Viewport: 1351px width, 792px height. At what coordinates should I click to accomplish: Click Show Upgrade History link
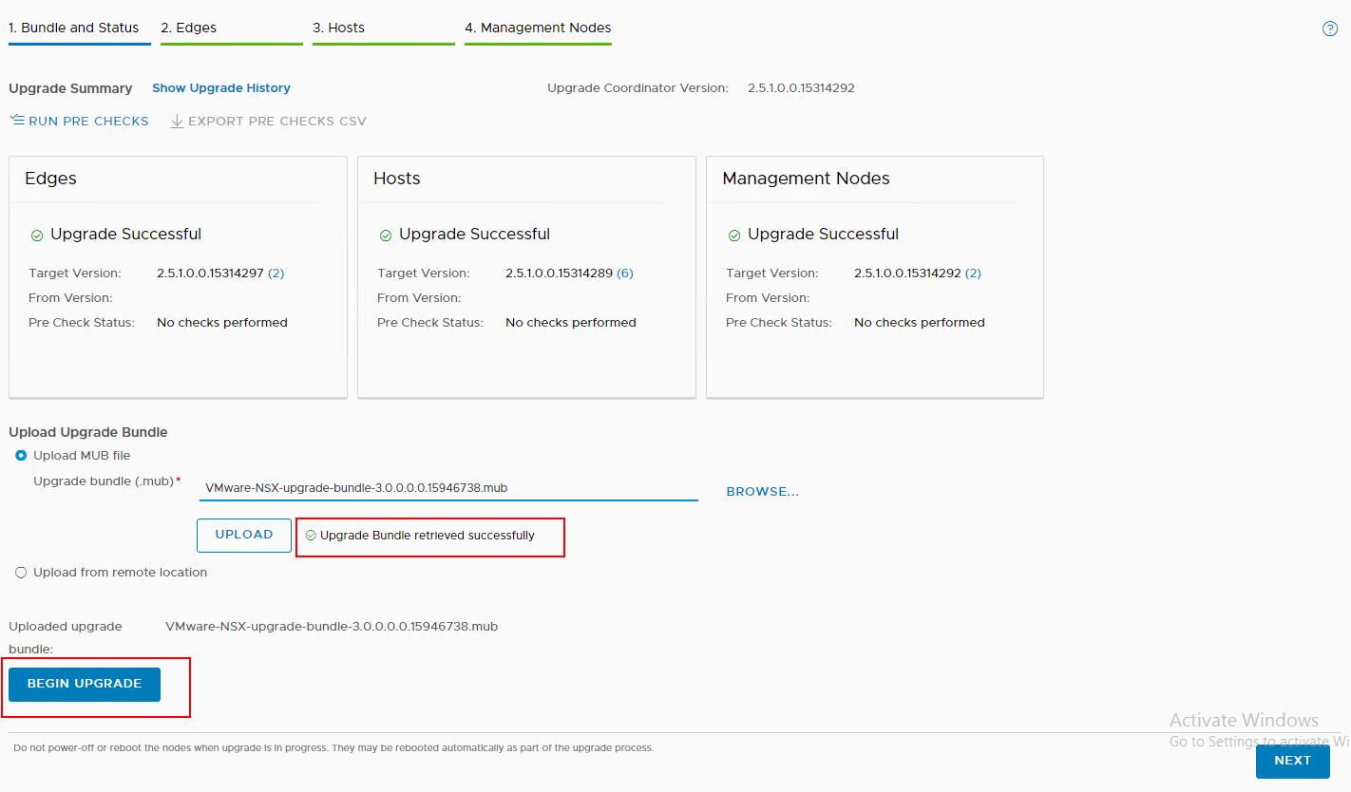pyautogui.click(x=221, y=87)
